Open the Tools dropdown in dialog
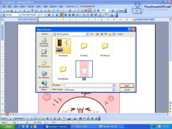 pos(121,34)
